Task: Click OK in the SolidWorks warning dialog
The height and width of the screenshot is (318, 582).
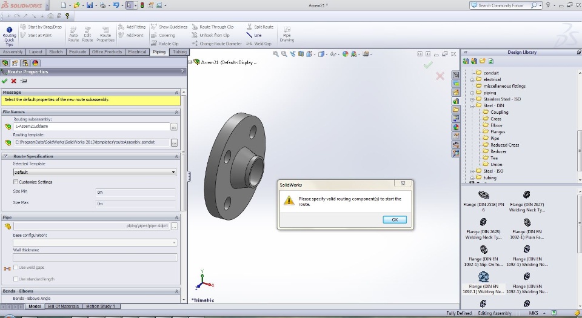Action: (395, 219)
